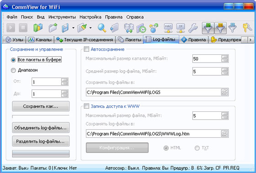Switch to the Правила tab
Viewport: 256px width, 173px height.
tap(194, 40)
